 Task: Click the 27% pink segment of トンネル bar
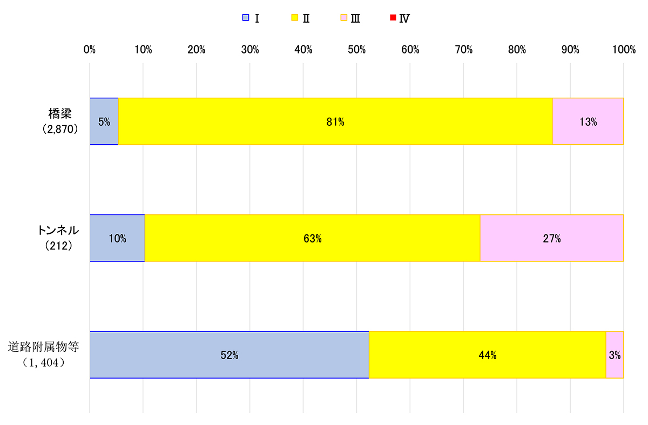pyautogui.click(x=551, y=238)
